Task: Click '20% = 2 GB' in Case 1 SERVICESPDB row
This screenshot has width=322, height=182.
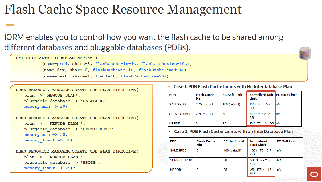Action: 204,114
